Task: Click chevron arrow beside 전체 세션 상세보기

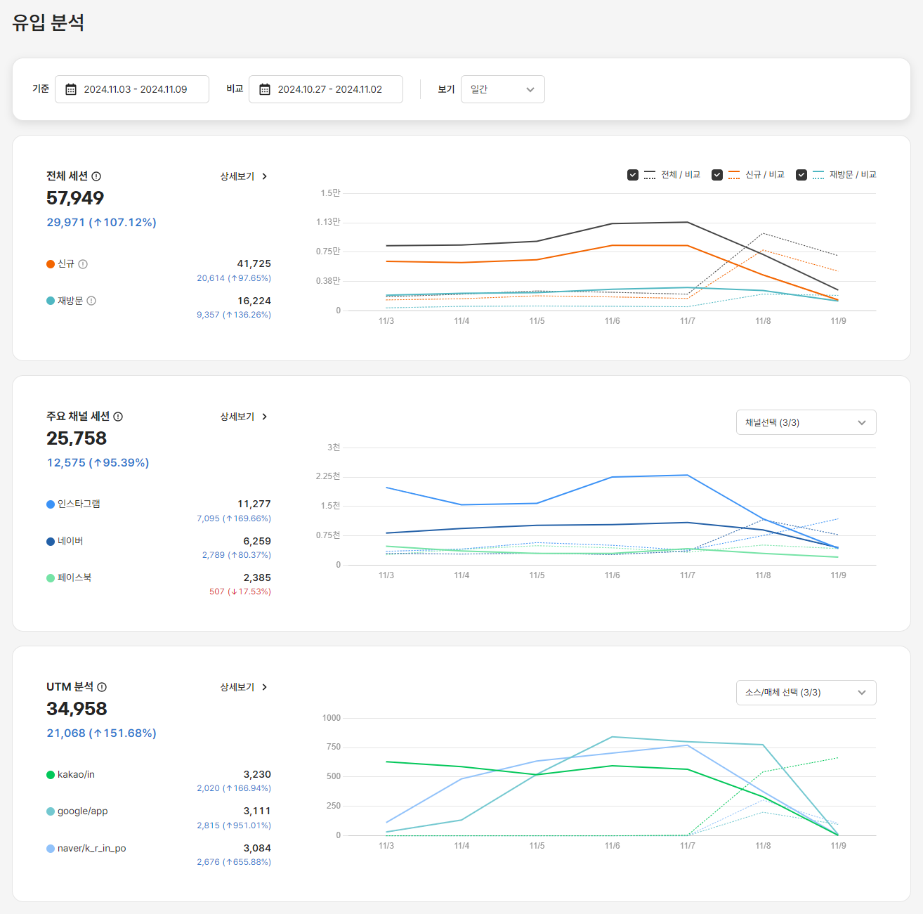Action: click(265, 176)
